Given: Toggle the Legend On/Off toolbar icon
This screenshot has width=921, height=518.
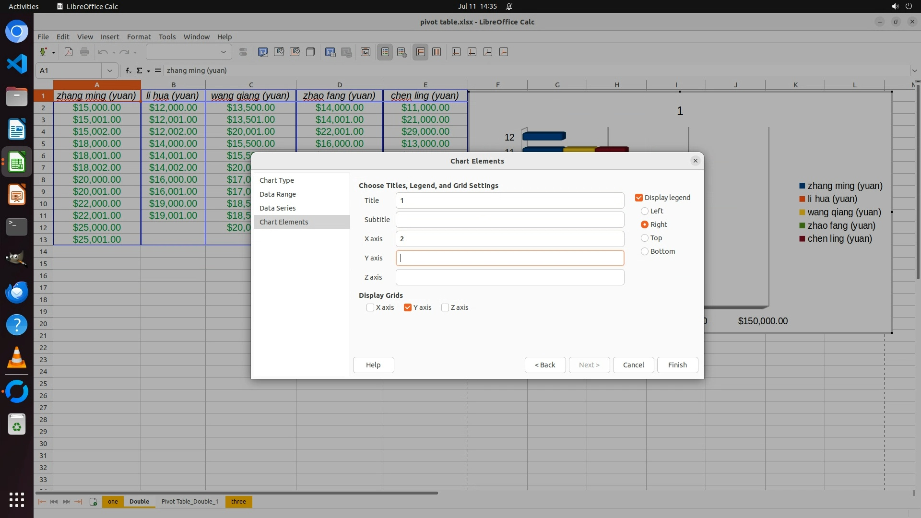Looking at the screenshot, I should coord(385,52).
